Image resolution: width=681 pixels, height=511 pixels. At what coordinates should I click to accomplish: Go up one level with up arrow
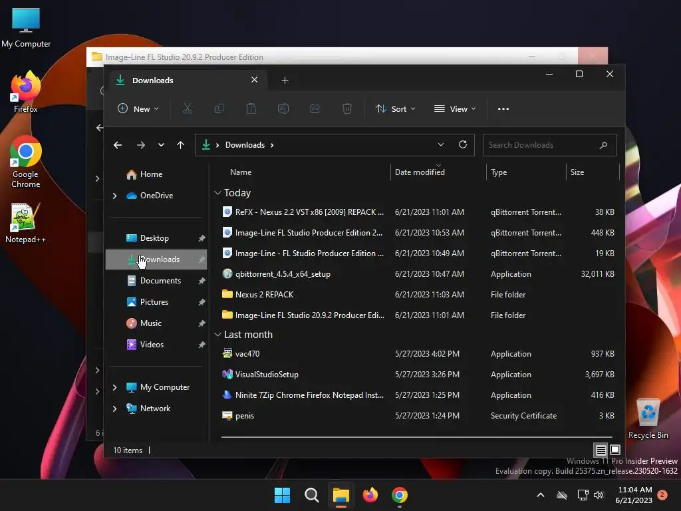181,145
